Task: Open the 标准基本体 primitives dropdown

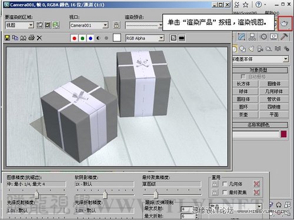Action: [x=260, y=59]
